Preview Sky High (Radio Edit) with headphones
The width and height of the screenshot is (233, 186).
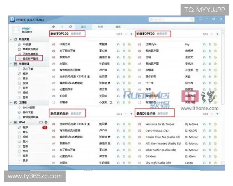[204, 163]
